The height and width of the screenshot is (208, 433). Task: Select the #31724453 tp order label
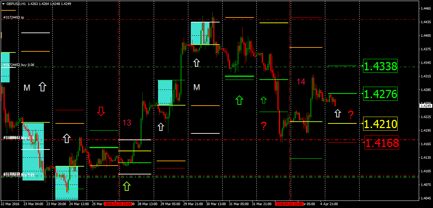tap(14, 17)
